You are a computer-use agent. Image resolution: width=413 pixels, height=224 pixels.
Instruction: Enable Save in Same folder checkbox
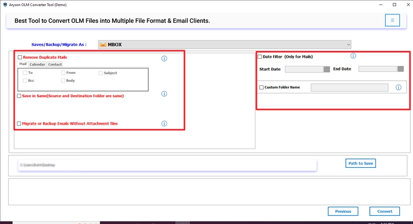click(19, 96)
